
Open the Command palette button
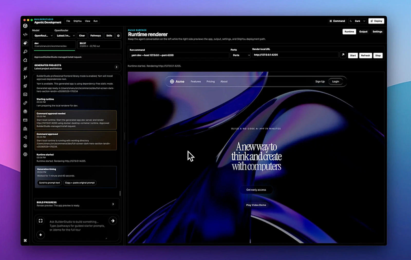pos(337,21)
